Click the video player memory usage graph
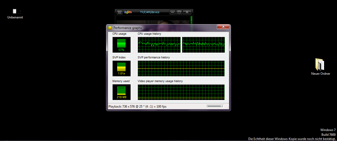The image size is (337, 141). click(181, 92)
